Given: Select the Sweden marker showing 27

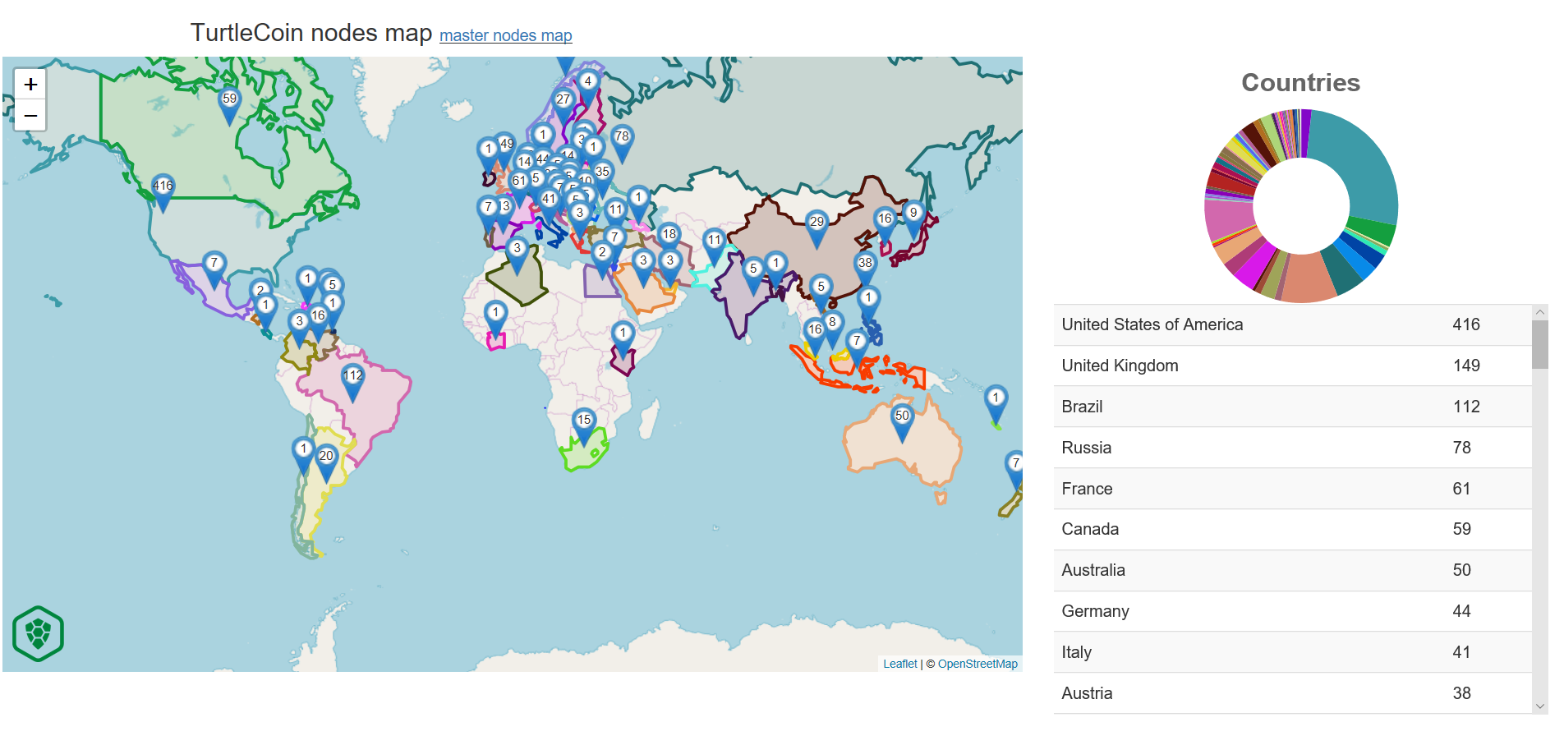Looking at the screenshot, I should click(x=563, y=106).
